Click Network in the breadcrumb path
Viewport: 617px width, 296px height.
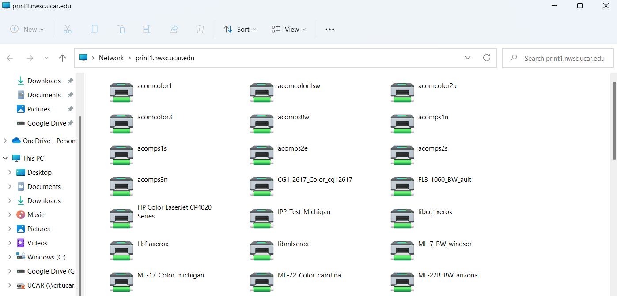[111, 58]
